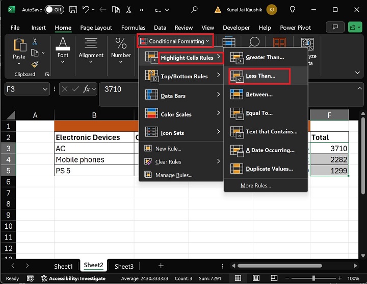367x284 pixels.
Task: Open the Conditional Formatting dropdown
Action: (175, 41)
